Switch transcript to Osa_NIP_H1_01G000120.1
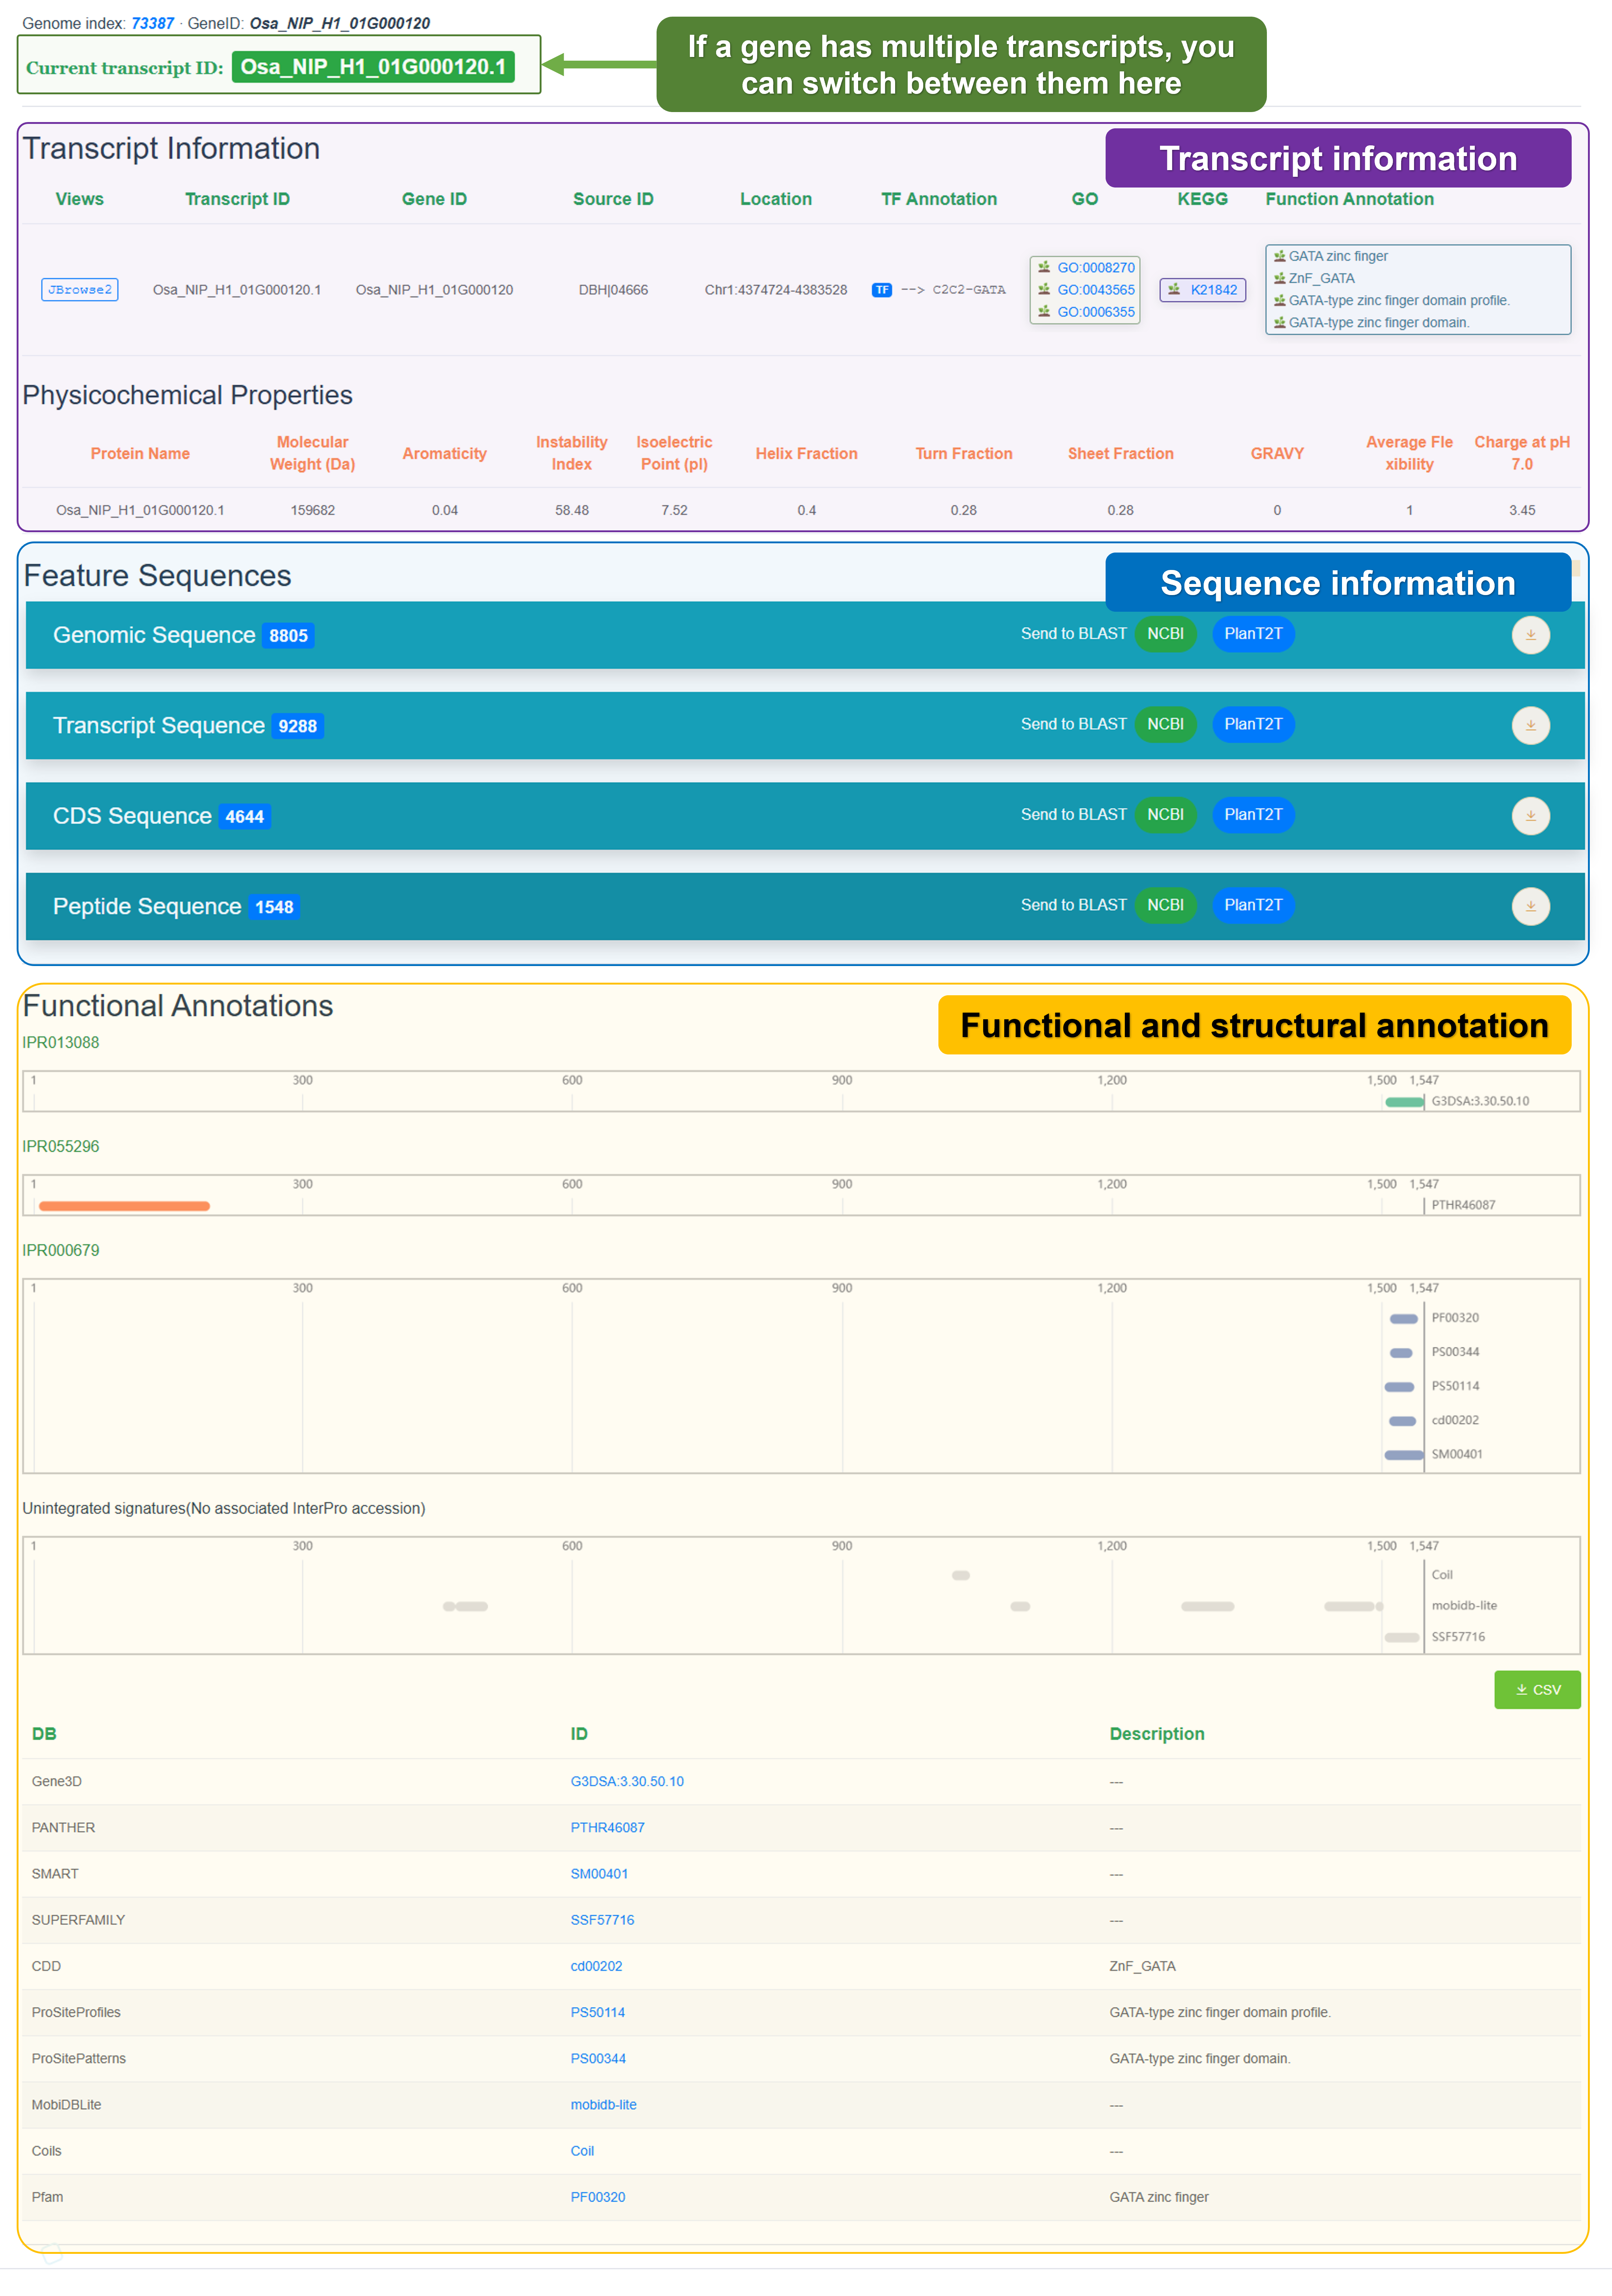The height and width of the screenshot is (2296, 1612). [x=373, y=67]
